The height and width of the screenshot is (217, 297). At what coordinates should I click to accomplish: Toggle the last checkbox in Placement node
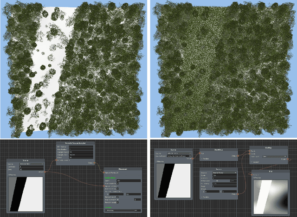[116, 203]
